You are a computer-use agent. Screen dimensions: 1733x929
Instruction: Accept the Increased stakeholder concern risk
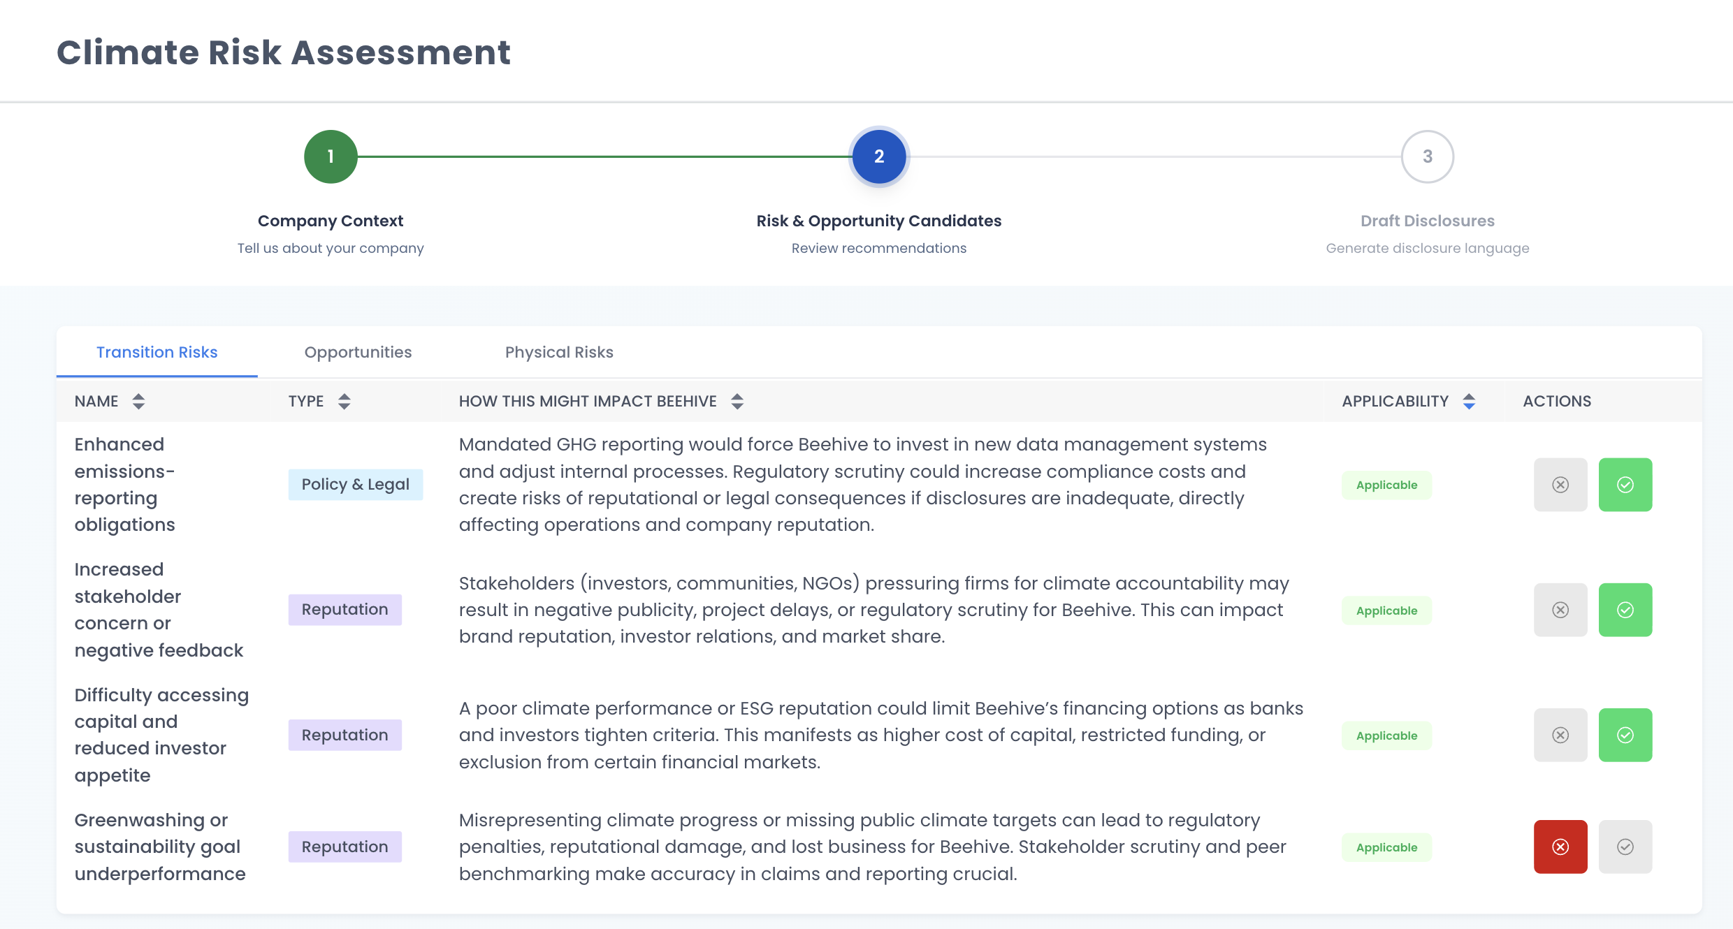(x=1625, y=610)
